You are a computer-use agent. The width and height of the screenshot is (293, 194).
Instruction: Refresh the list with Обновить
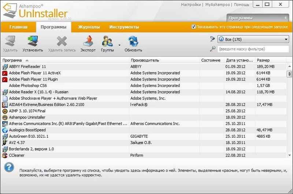133,41
